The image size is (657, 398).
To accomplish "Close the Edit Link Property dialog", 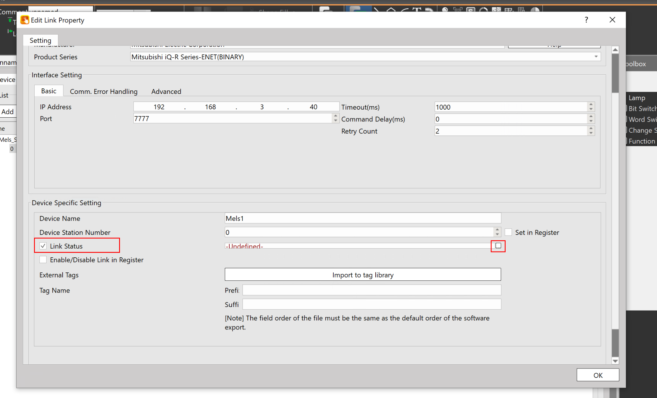I will 612,20.
